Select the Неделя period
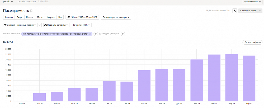 coord(30,17)
